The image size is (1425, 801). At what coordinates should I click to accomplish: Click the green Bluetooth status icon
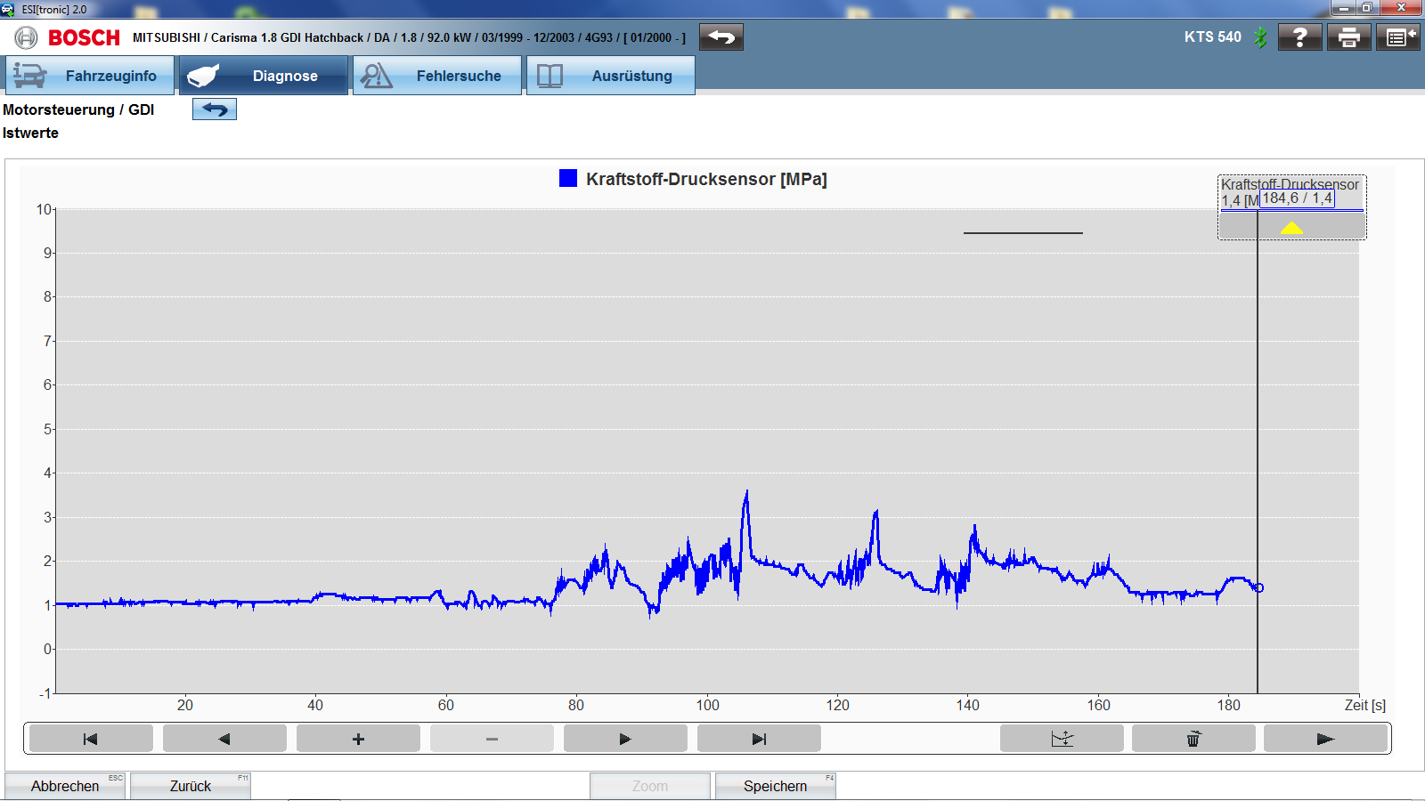click(x=1260, y=37)
